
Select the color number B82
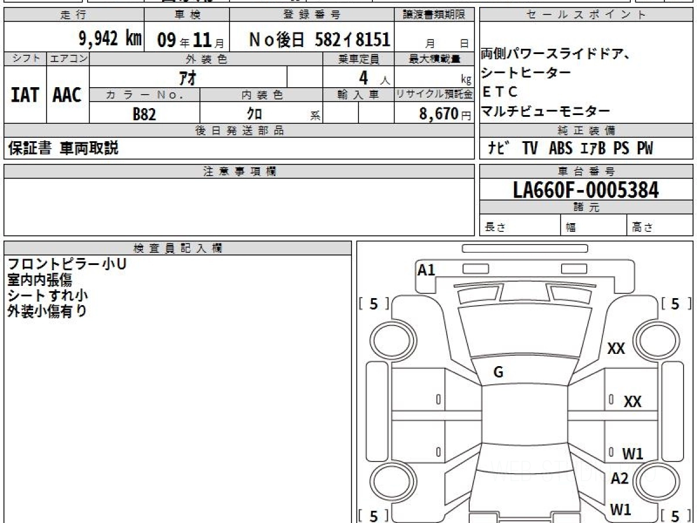pos(144,114)
